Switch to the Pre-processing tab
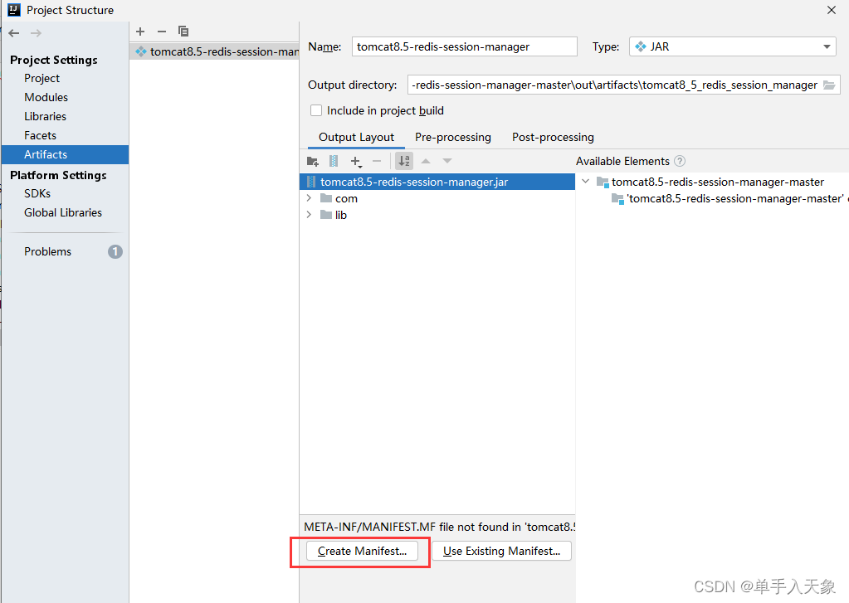The width and height of the screenshot is (849, 603). (x=452, y=138)
